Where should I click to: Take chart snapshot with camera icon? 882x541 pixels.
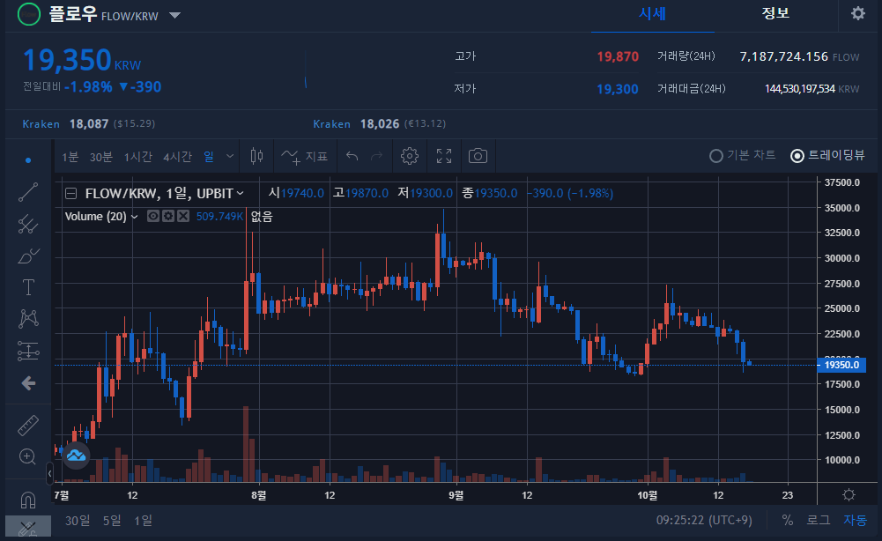pos(478,156)
